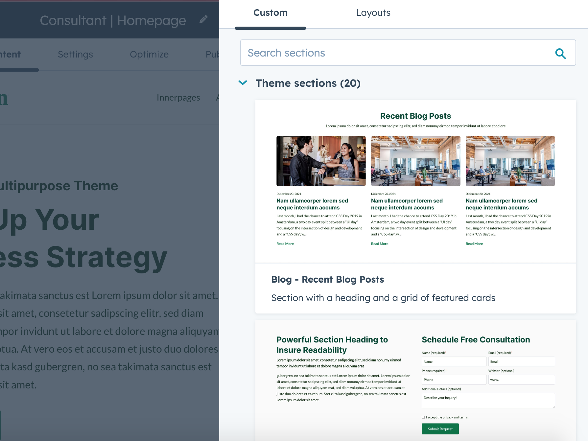Select the Custom tab

tap(270, 13)
